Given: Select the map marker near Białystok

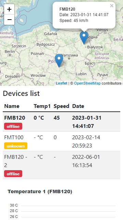Looking at the screenshot, I should point(84,37).
